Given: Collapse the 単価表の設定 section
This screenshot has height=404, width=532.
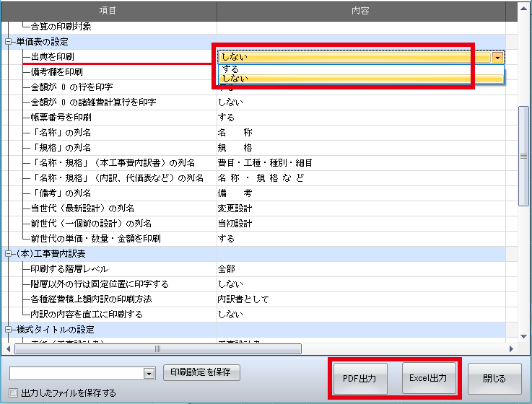Looking at the screenshot, I should [x=8, y=41].
